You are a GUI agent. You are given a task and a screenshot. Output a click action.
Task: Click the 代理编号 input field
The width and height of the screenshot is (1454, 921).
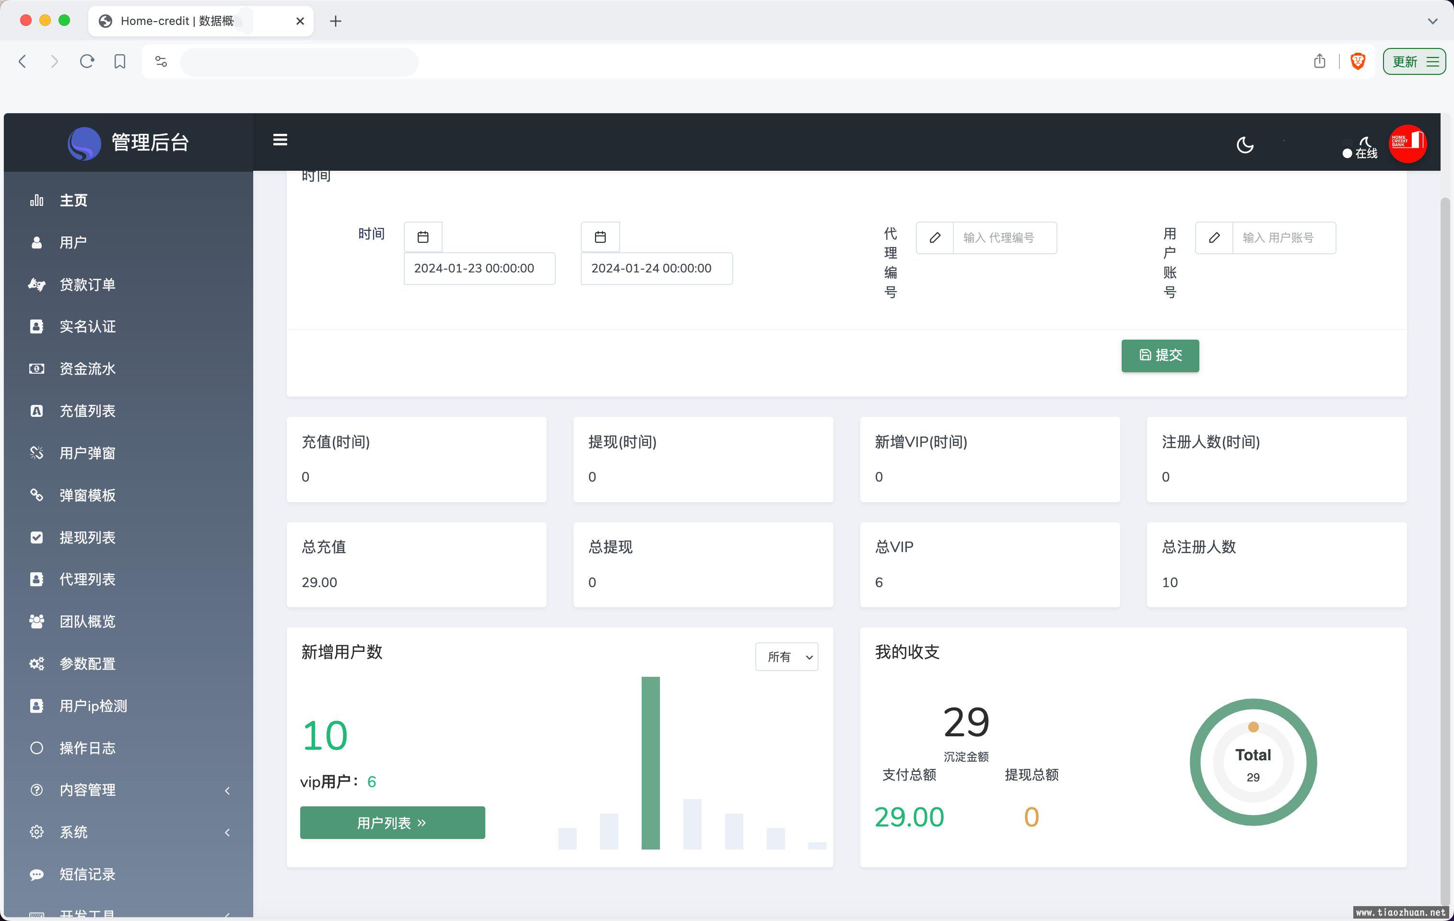(x=1004, y=238)
